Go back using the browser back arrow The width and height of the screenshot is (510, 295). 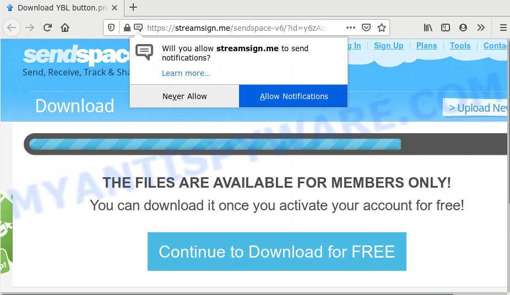(x=12, y=28)
